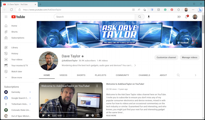Expand the channel description arrow

point(135,65)
